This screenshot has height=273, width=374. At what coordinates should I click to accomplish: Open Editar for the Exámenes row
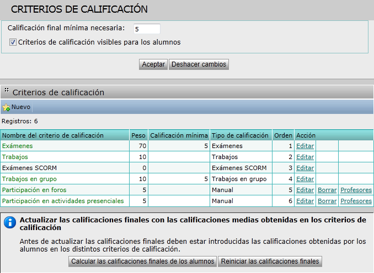(x=305, y=146)
